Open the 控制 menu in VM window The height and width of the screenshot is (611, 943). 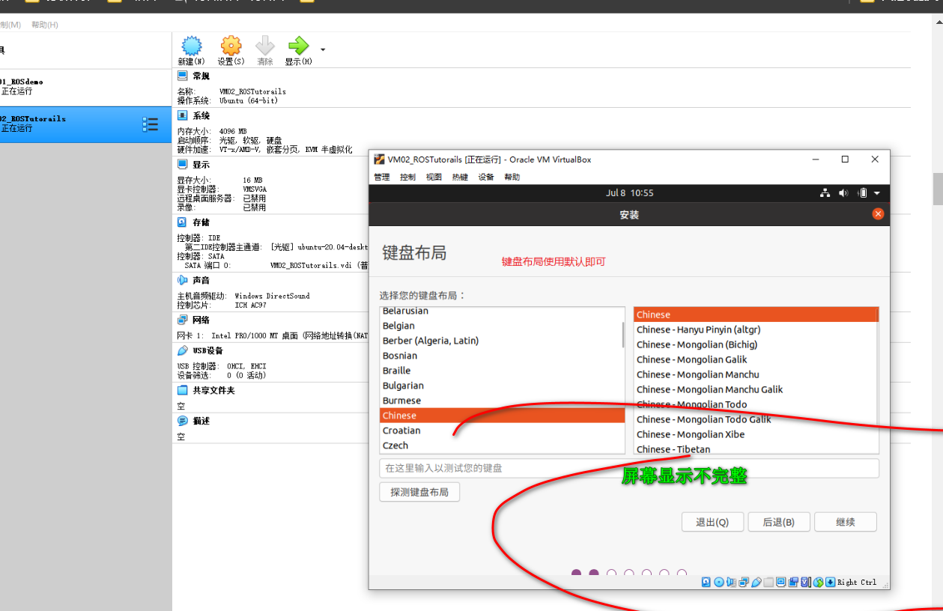[407, 177]
